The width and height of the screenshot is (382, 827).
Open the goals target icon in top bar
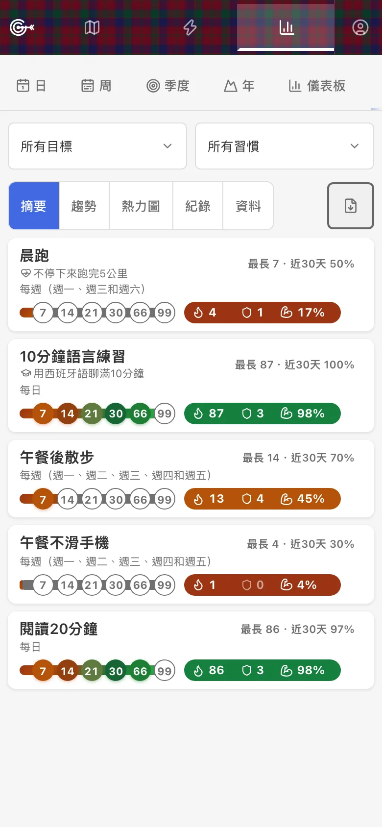tap(22, 27)
